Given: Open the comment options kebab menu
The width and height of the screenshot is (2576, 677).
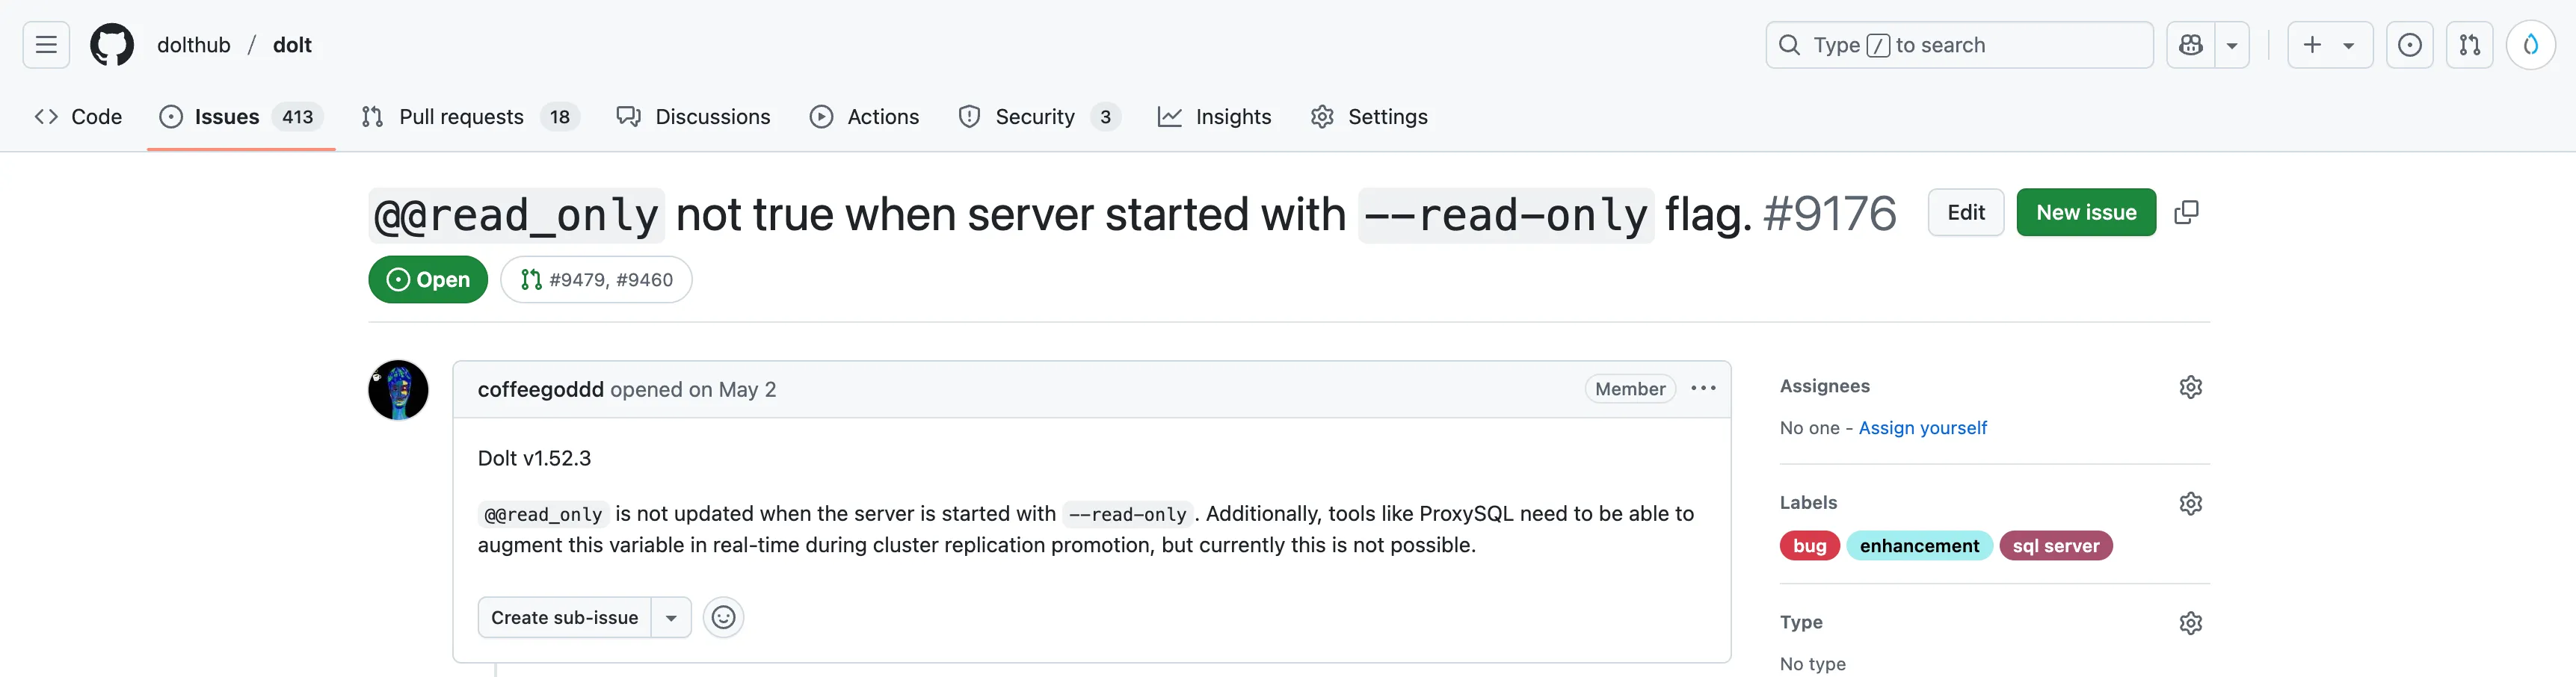Looking at the screenshot, I should point(1703,388).
